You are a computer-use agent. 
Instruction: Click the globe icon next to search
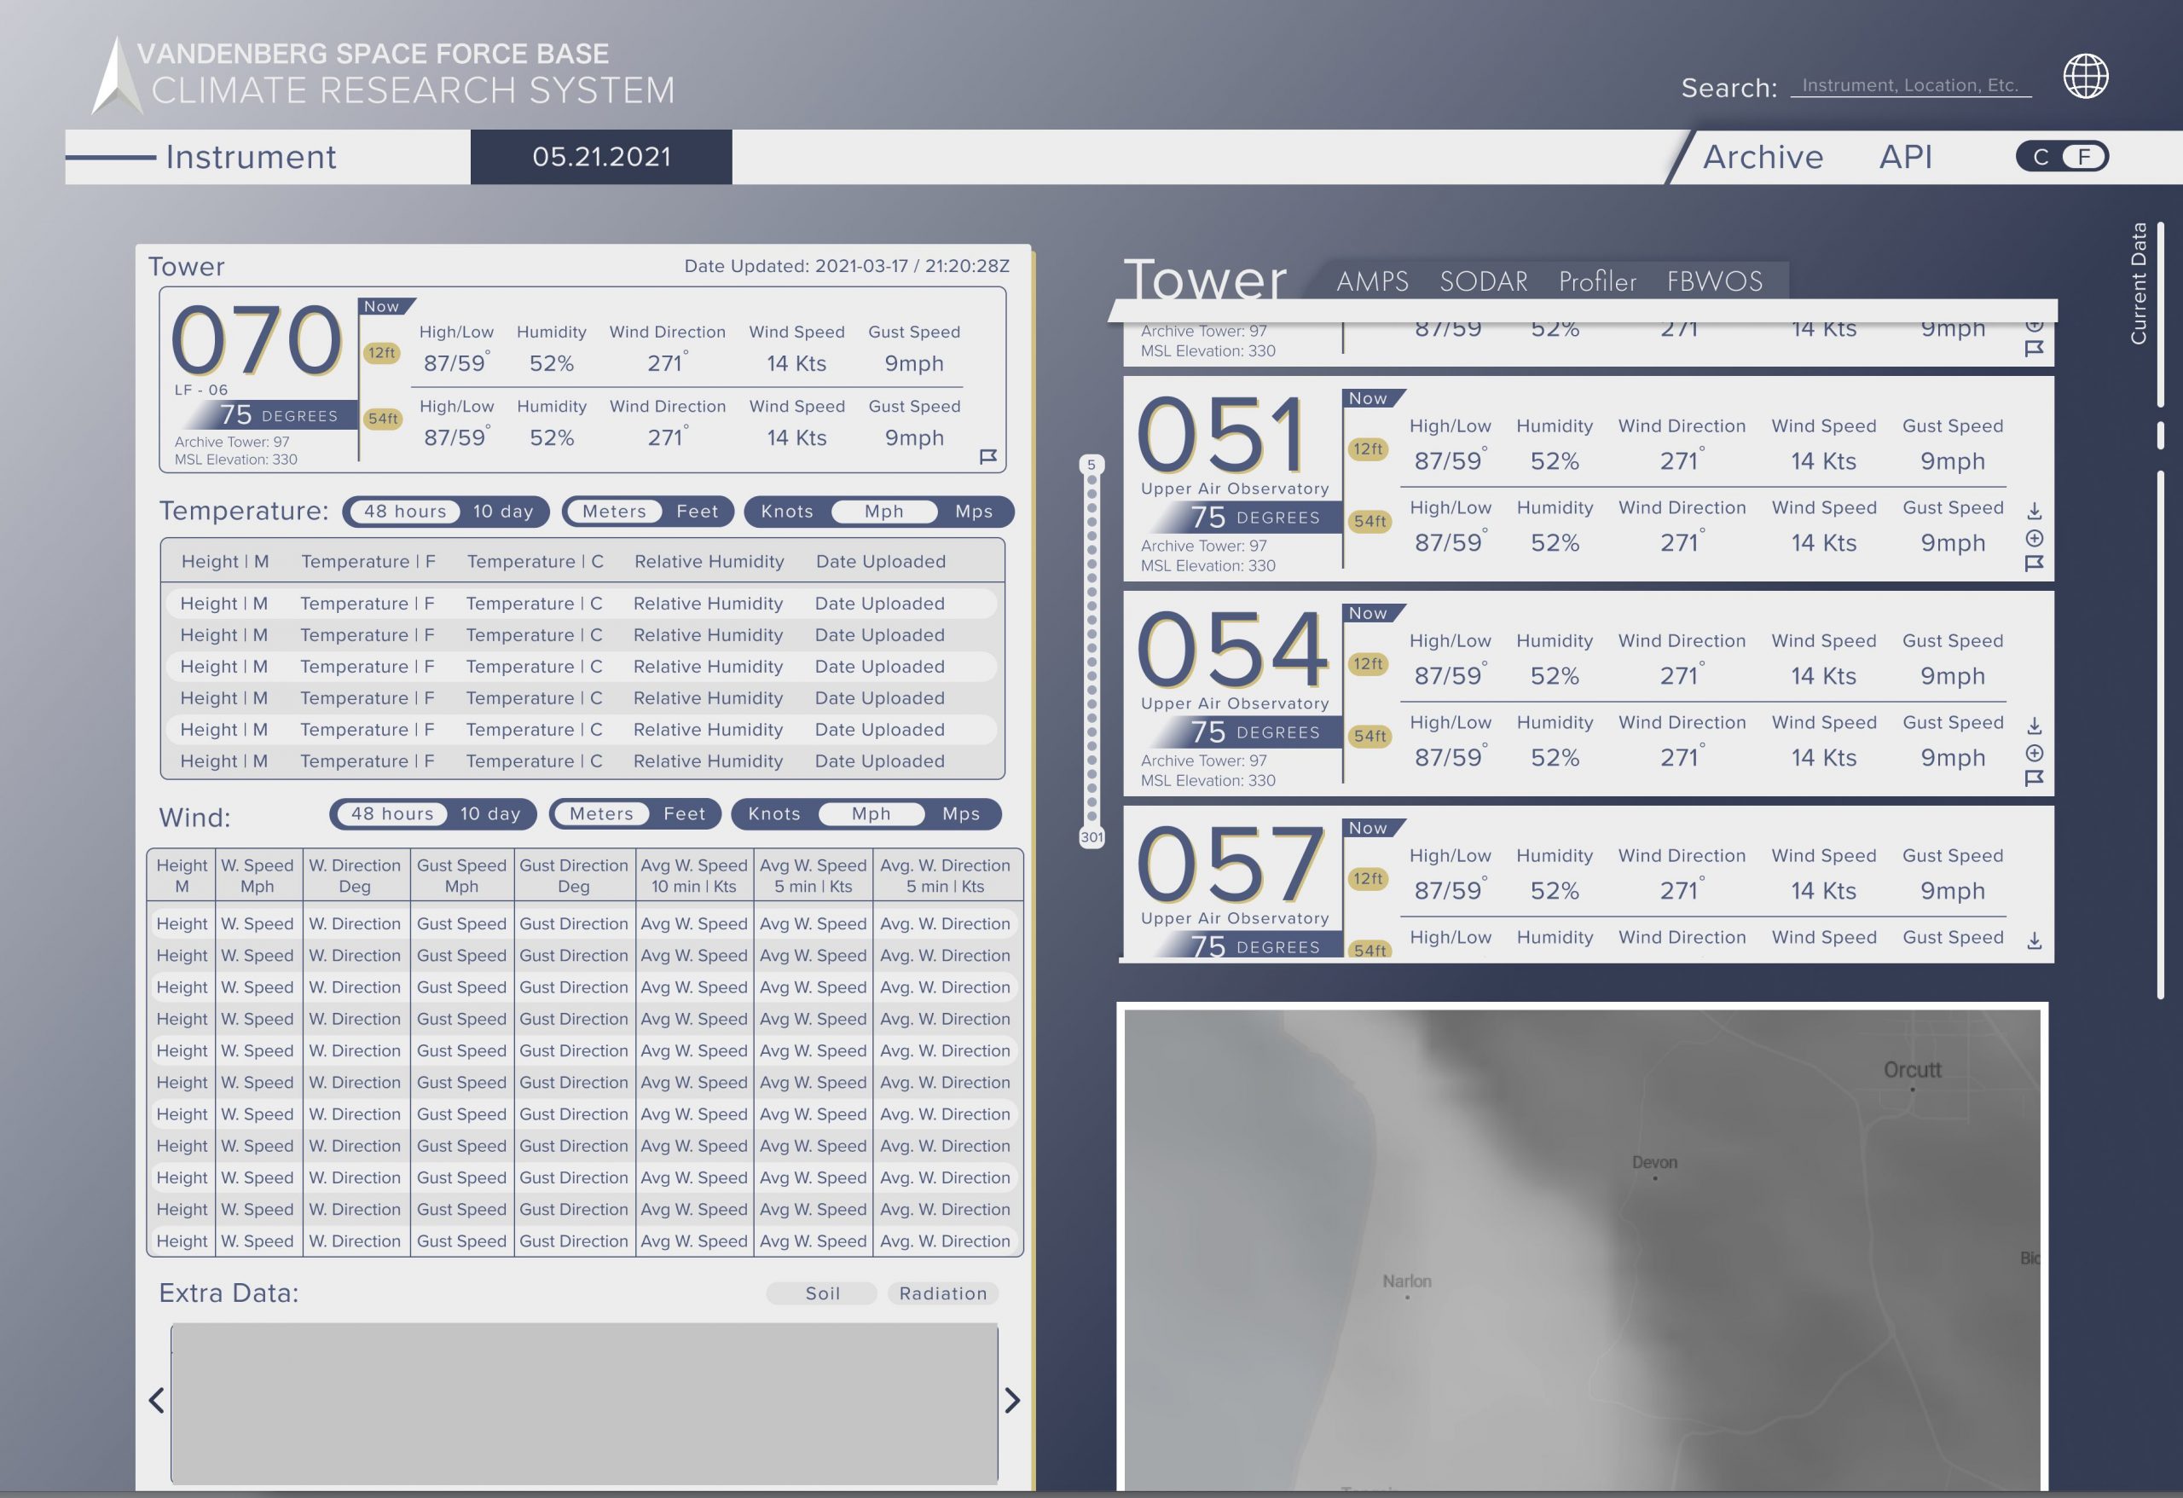2085,76
